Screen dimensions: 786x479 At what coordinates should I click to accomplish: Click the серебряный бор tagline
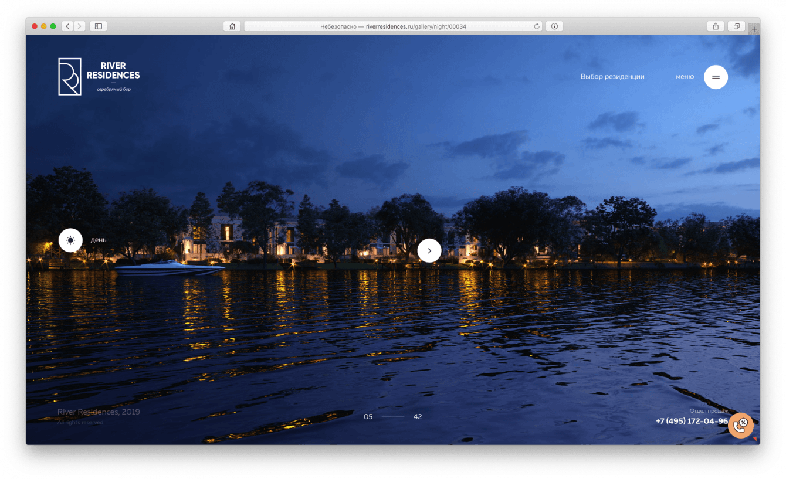(114, 89)
